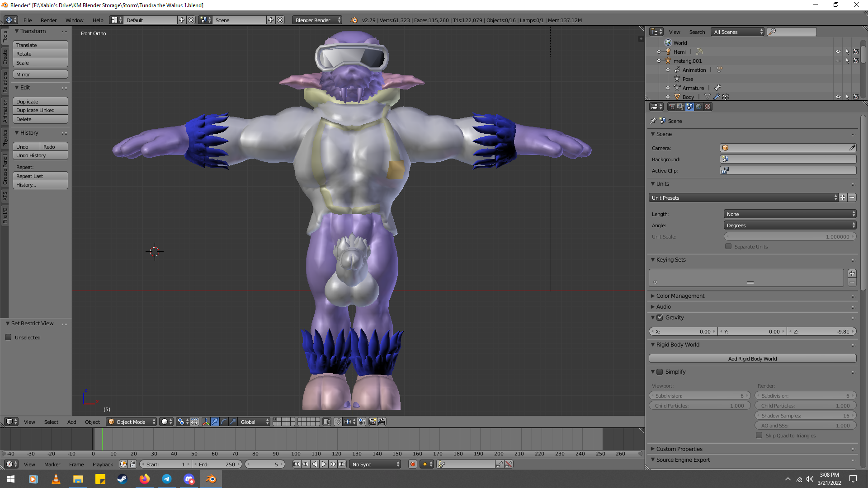The image size is (868, 488).
Task: Click Add Rigid Body World button
Action: 752,358
